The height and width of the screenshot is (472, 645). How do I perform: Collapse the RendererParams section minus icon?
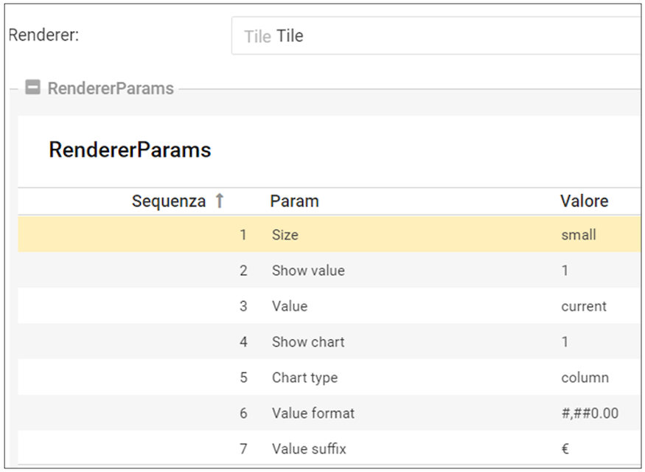coord(32,88)
